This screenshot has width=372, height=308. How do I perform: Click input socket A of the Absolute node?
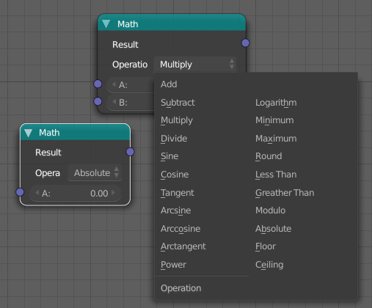click(x=20, y=192)
